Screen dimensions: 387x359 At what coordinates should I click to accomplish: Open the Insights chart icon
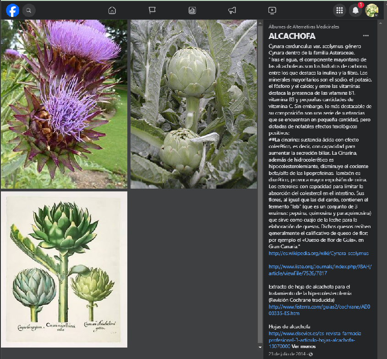click(x=192, y=10)
